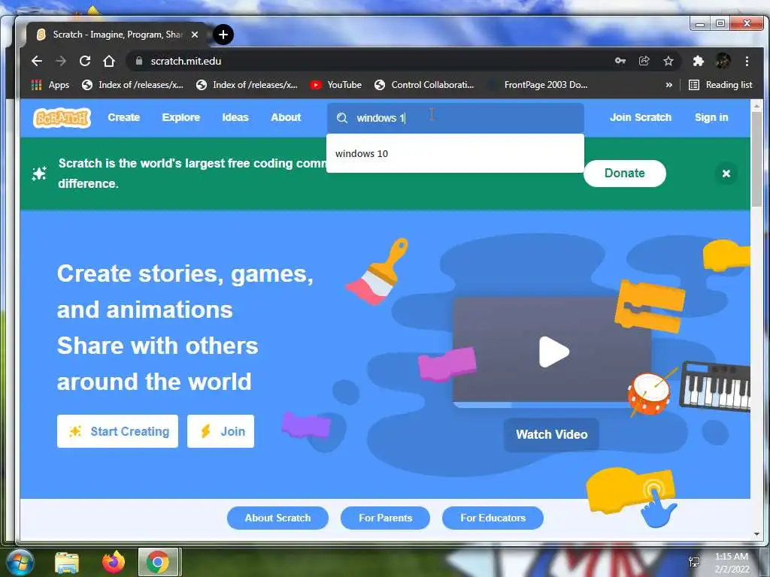
Task: Click the address bar URL
Action: tap(186, 61)
